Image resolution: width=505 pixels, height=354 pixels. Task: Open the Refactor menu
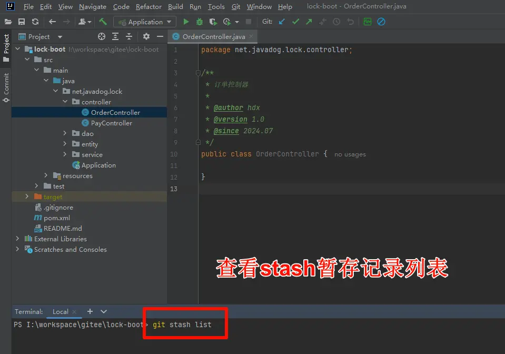[x=148, y=7]
